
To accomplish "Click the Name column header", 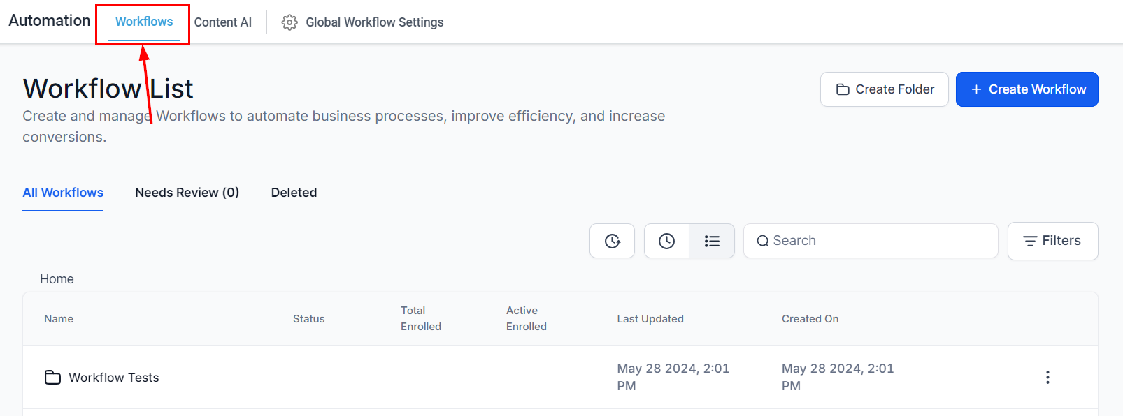I will click(x=59, y=319).
